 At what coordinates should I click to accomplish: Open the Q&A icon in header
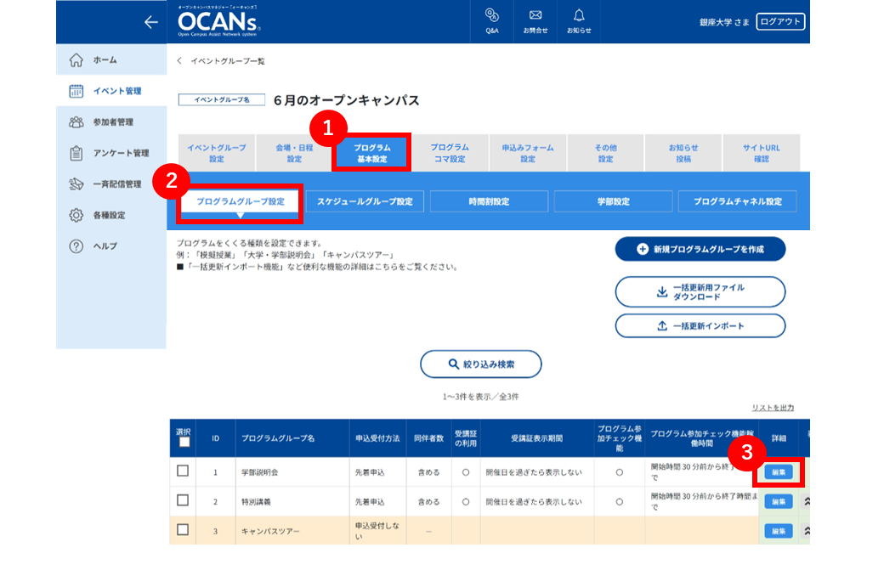click(x=491, y=21)
